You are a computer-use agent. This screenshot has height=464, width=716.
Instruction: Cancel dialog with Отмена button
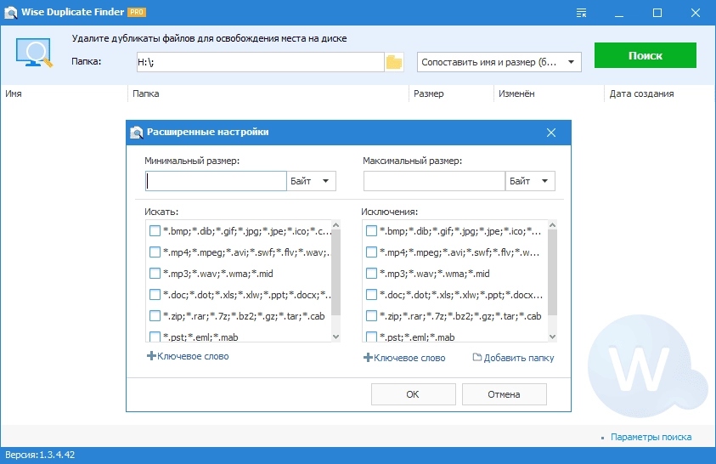pos(505,394)
